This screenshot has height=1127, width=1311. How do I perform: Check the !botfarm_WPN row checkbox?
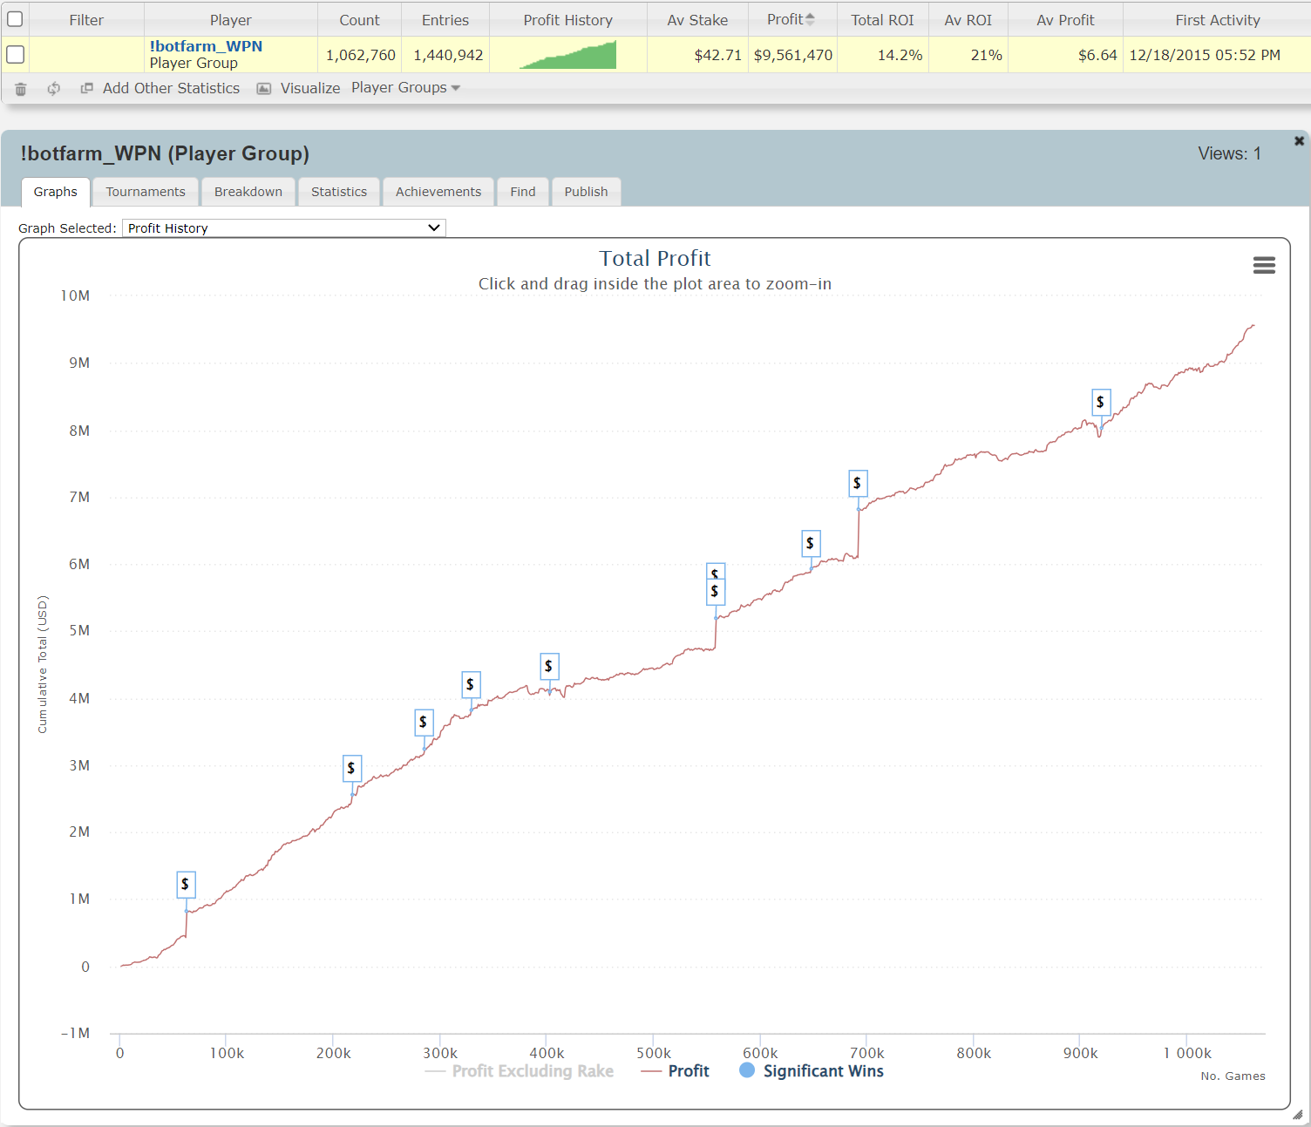[15, 54]
